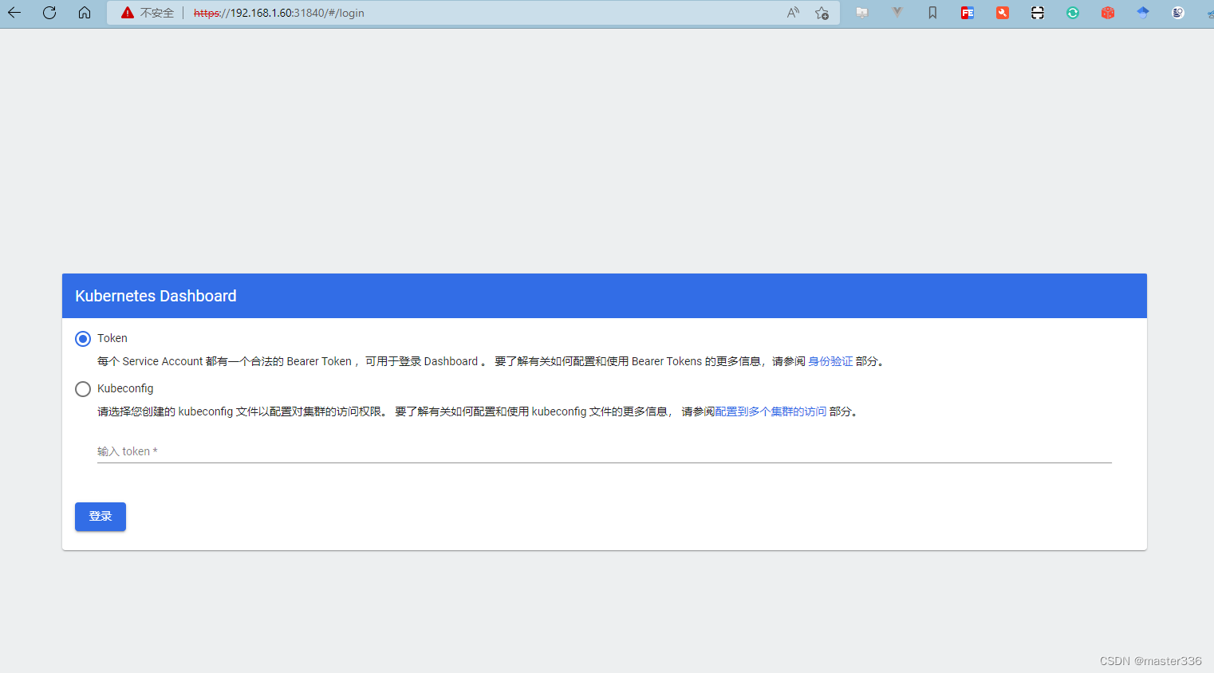Activate the read aloud icon in address bar
The height and width of the screenshot is (673, 1214).
793,13
